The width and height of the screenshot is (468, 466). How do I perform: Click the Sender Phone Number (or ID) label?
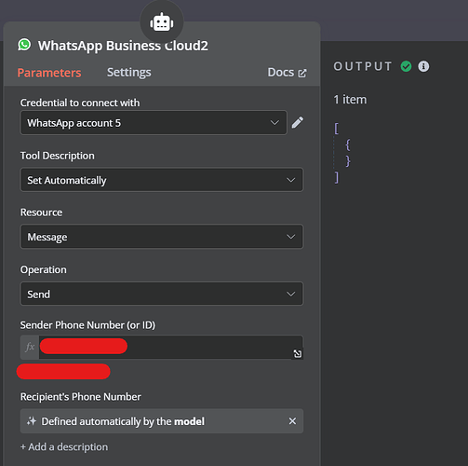(87, 325)
